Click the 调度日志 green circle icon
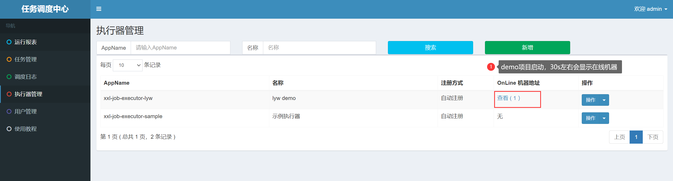The height and width of the screenshot is (181, 673). coord(9,77)
